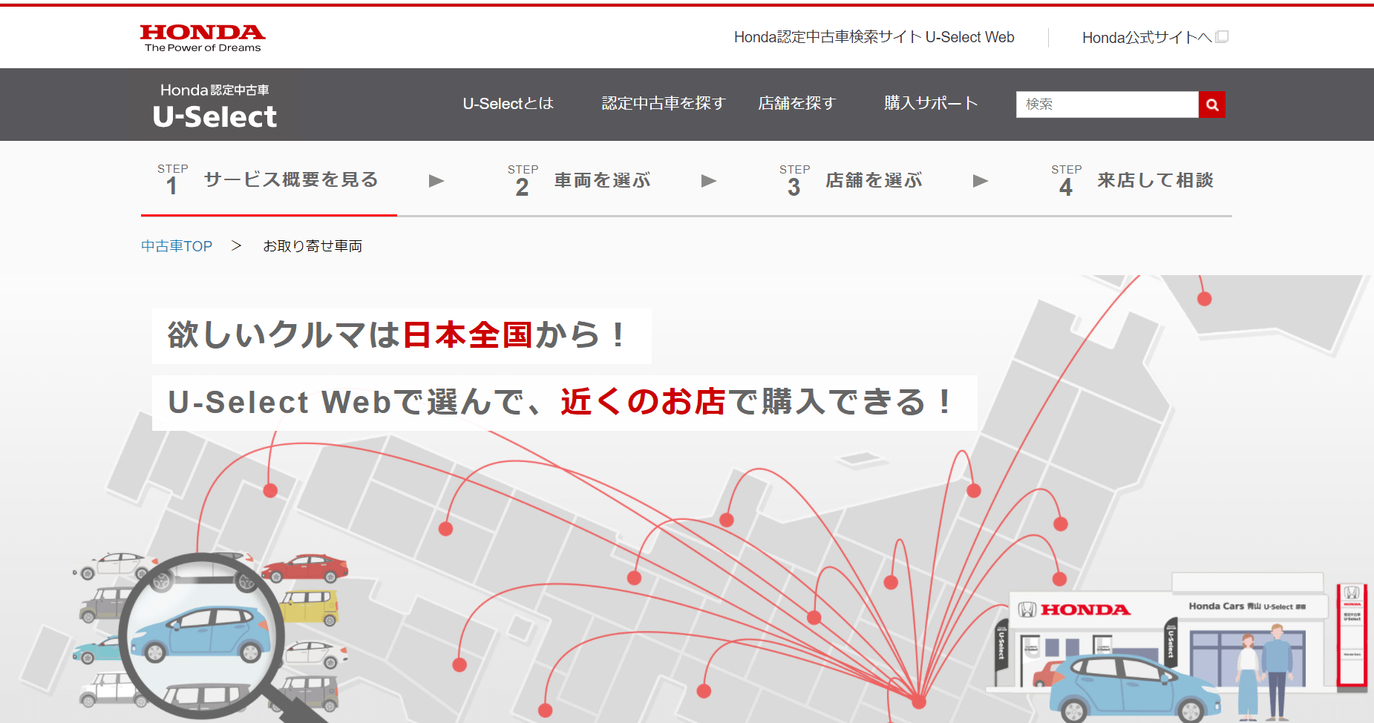Click the Honda The Power of Dreams logo
This screenshot has width=1374, height=723.
pos(202,38)
